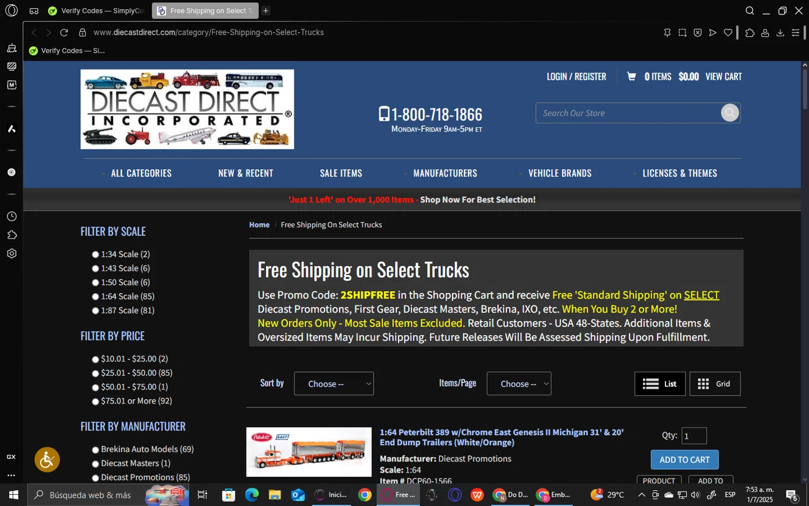This screenshot has width=809, height=506.
Task: Open the Opera GX main menu logo
Action: (x=11, y=10)
